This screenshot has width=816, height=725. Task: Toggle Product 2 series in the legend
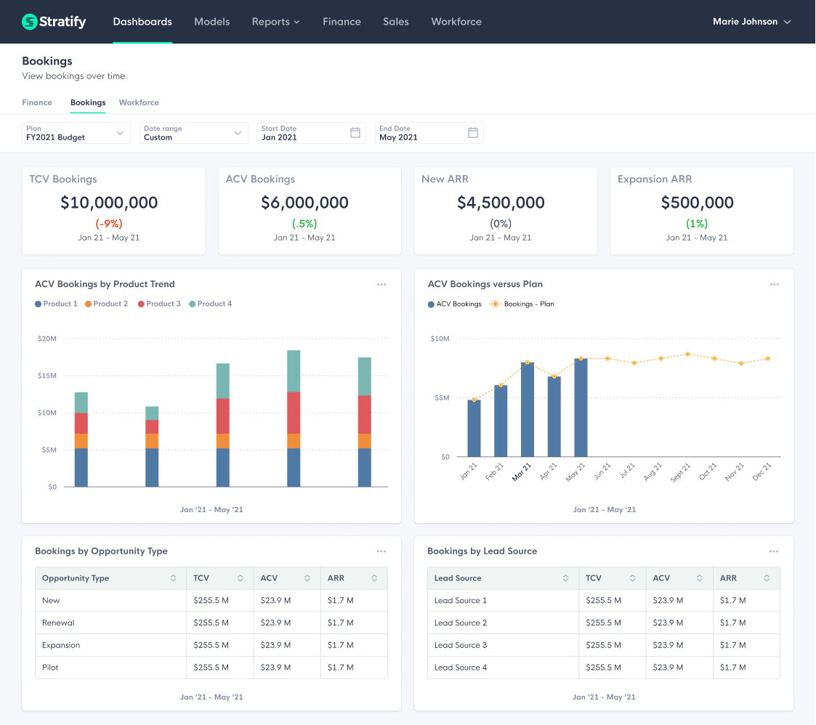pos(106,304)
